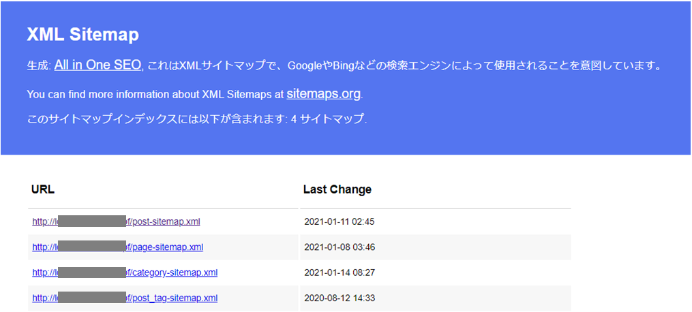Open the post-sitemap.xml link
This screenshot has height=312, width=692.
coord(116,221)
